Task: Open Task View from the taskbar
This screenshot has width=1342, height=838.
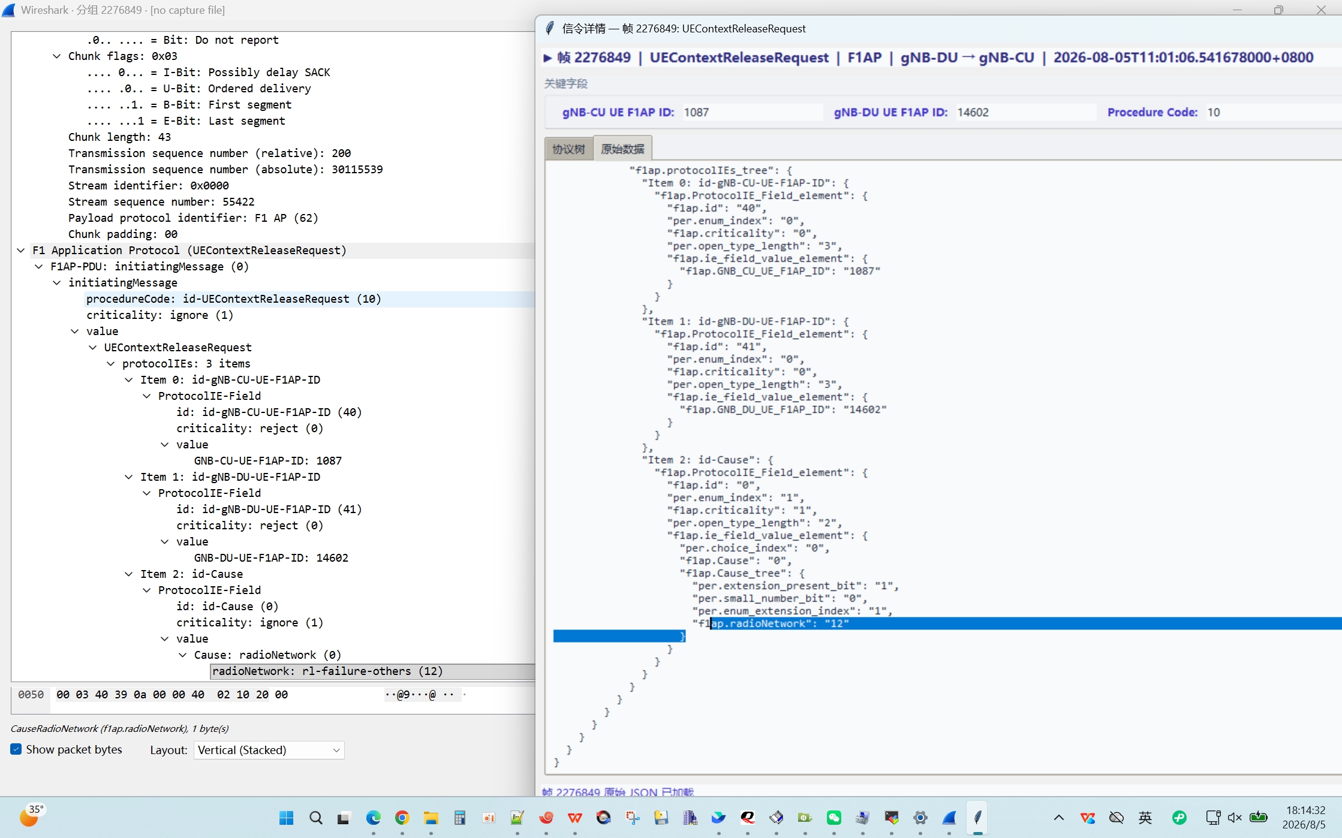Action: (344, 818)
